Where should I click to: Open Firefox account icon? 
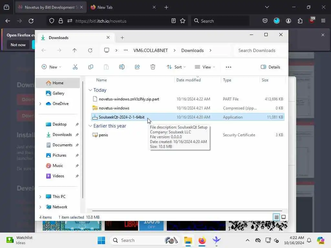[x=288, y=21]
